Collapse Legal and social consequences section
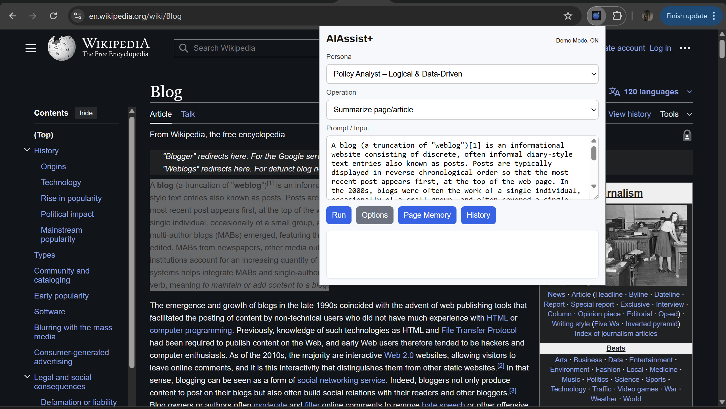Viewport: 726px width, 409px height. coord(27,377)
